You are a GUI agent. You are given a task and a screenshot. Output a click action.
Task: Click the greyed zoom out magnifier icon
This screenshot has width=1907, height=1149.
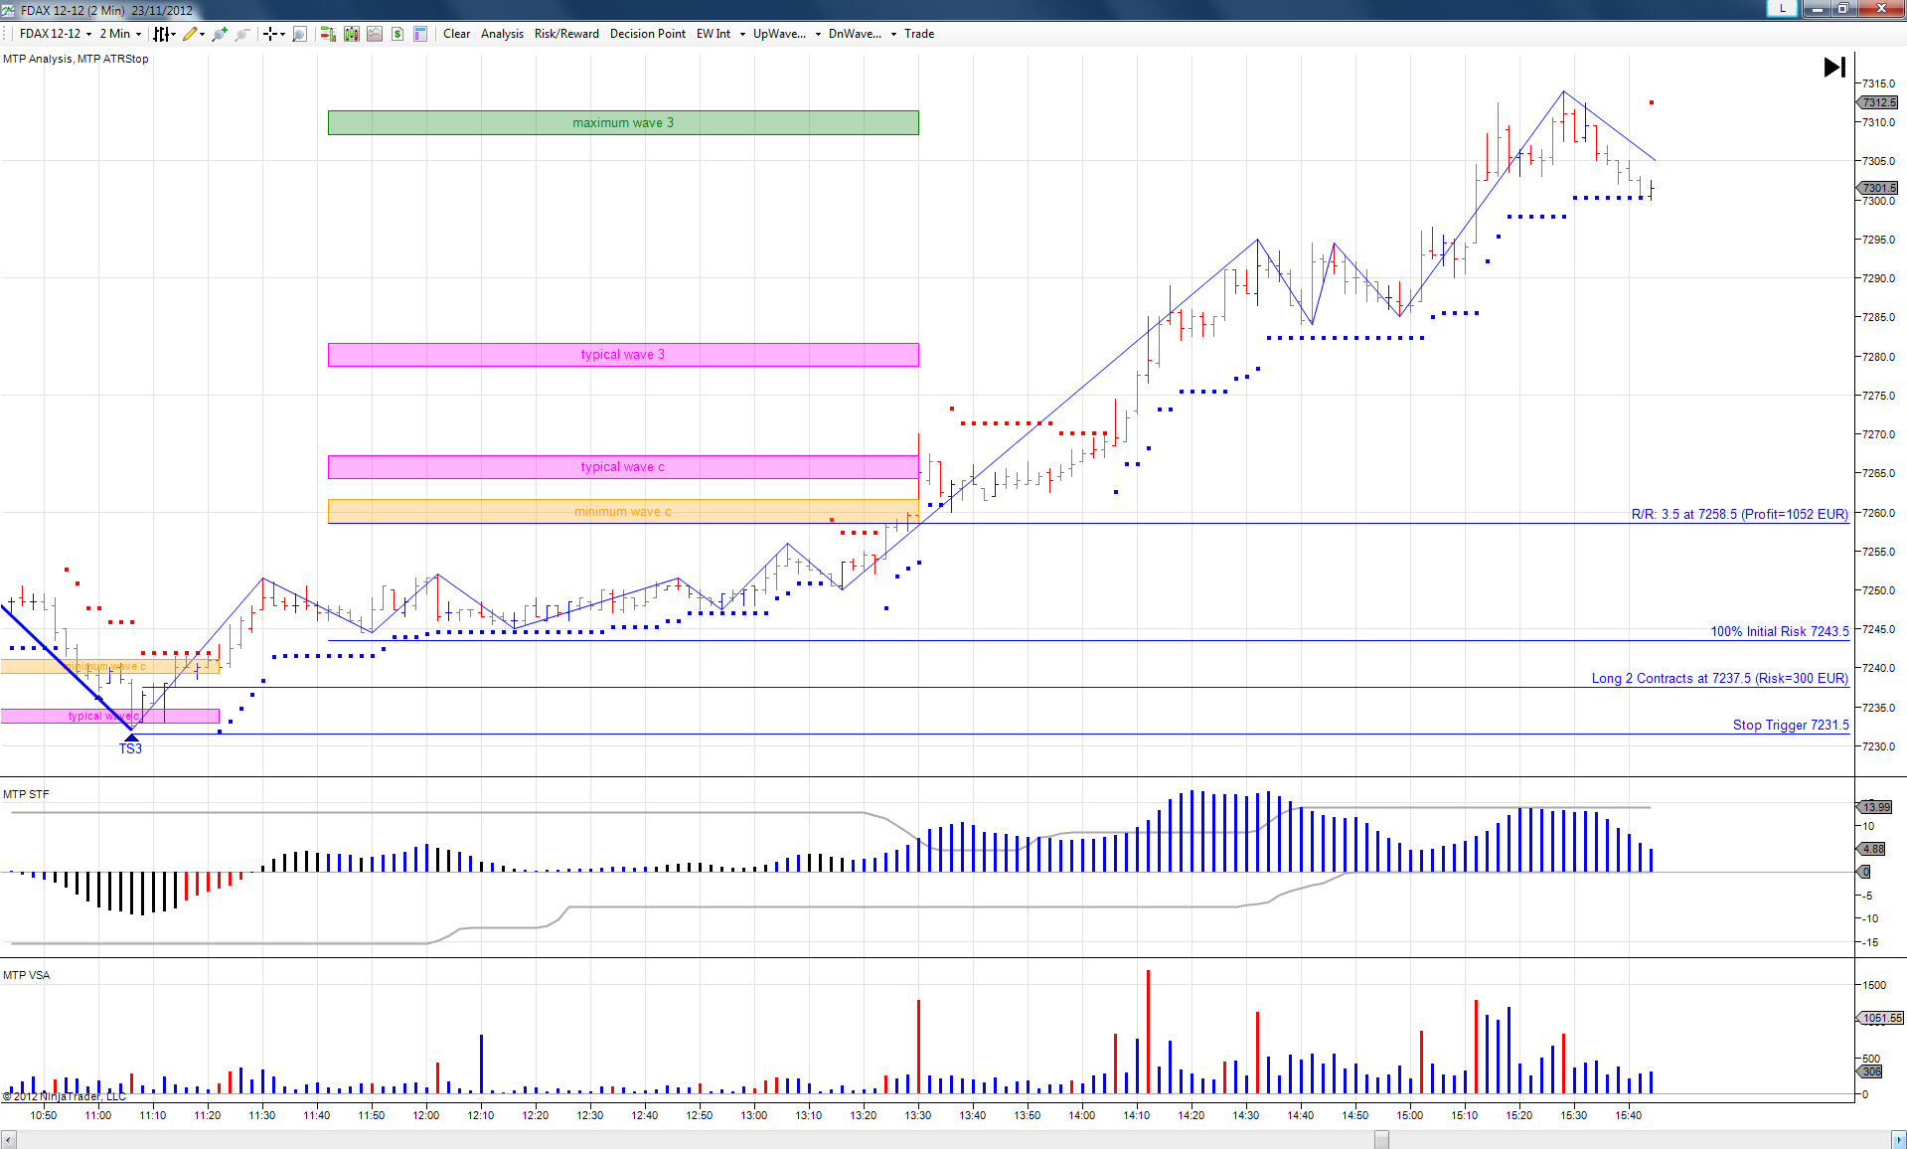(241, 34)
